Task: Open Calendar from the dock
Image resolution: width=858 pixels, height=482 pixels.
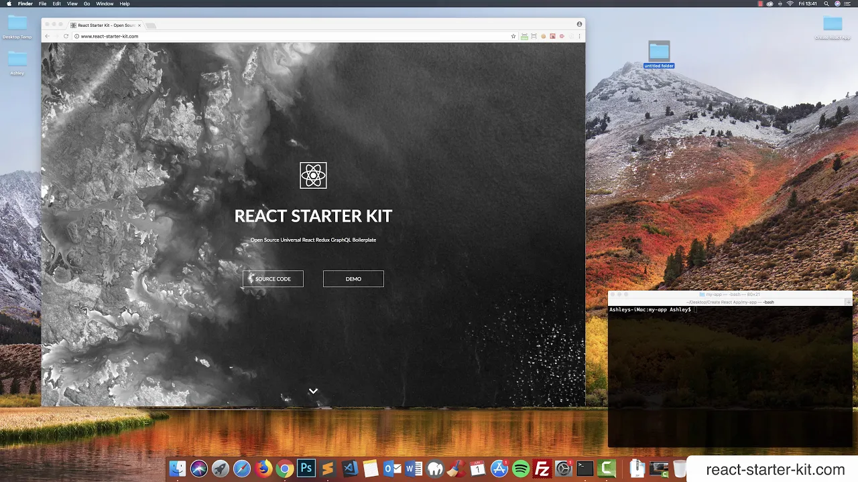Action: [x=478, y=469]
